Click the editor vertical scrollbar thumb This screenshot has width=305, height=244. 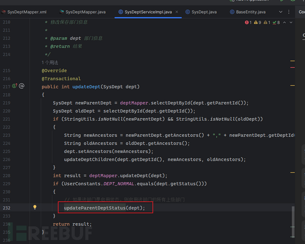[x=293, y=221]
